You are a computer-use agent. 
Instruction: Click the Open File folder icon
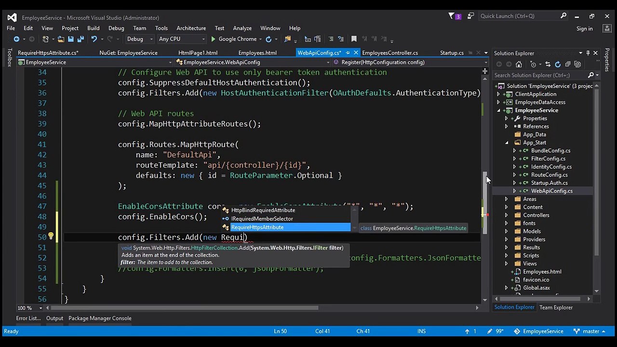(x=61, y=39)
